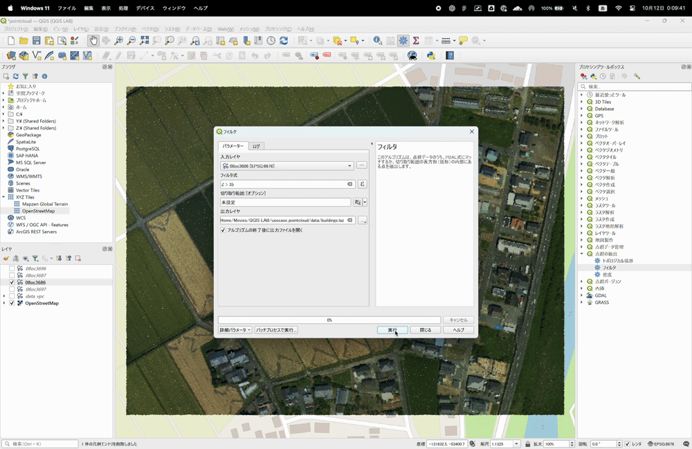Click the EPSG:6676 CRS button in status bar

click(661, 443)
